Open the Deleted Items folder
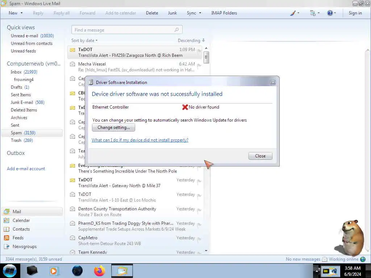371x278 pixels. pyautogui.click(x=24, y=110)
